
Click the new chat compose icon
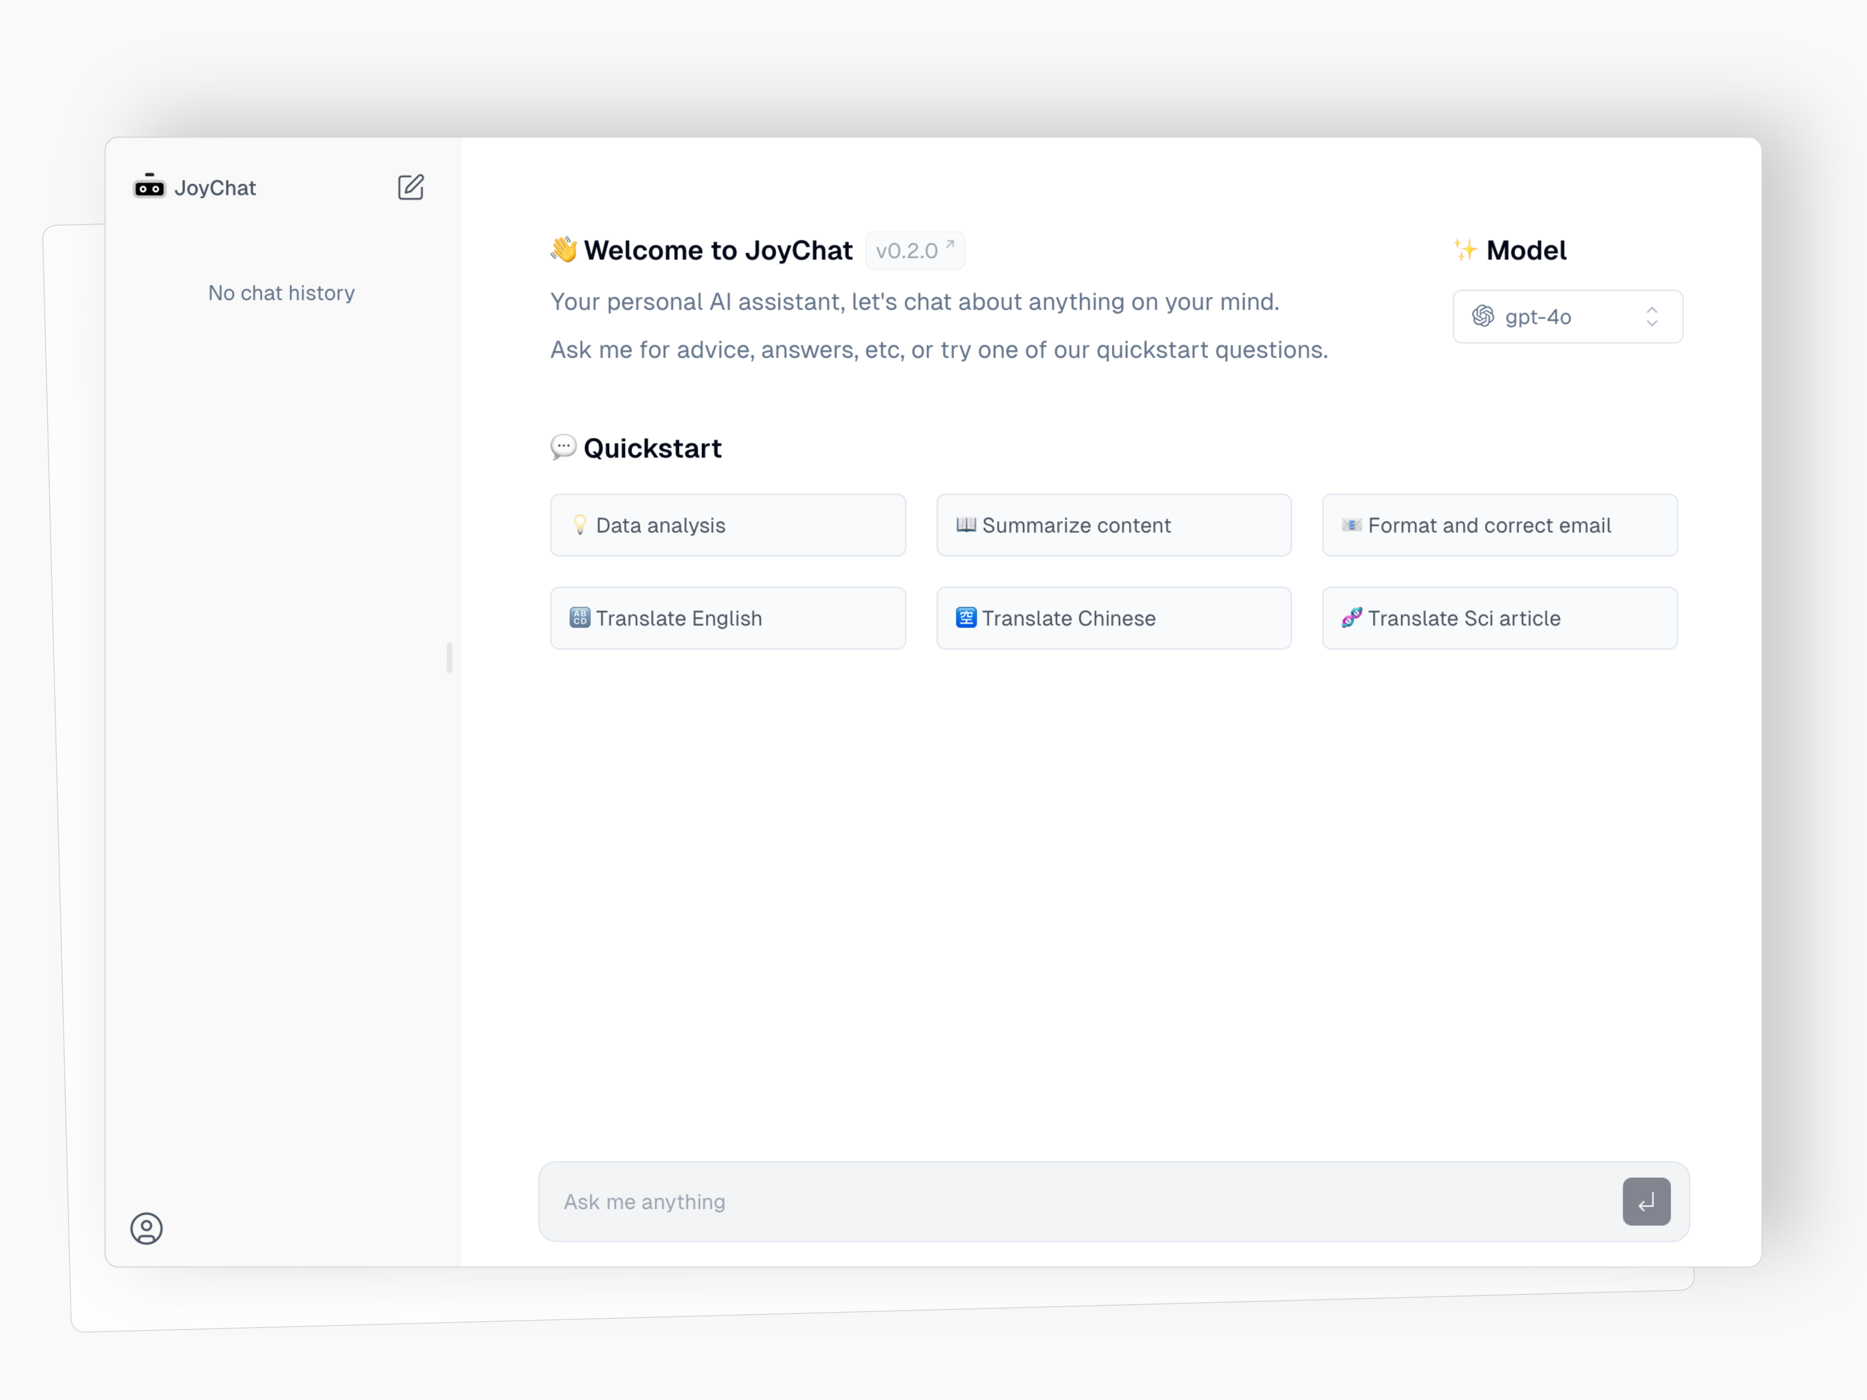[x=410, y=187]
